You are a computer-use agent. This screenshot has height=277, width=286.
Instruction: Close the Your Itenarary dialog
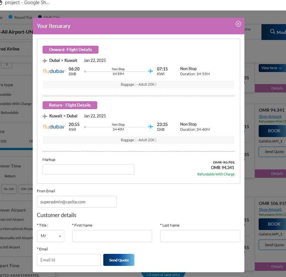pyautogui.click(x=238, y=24)
